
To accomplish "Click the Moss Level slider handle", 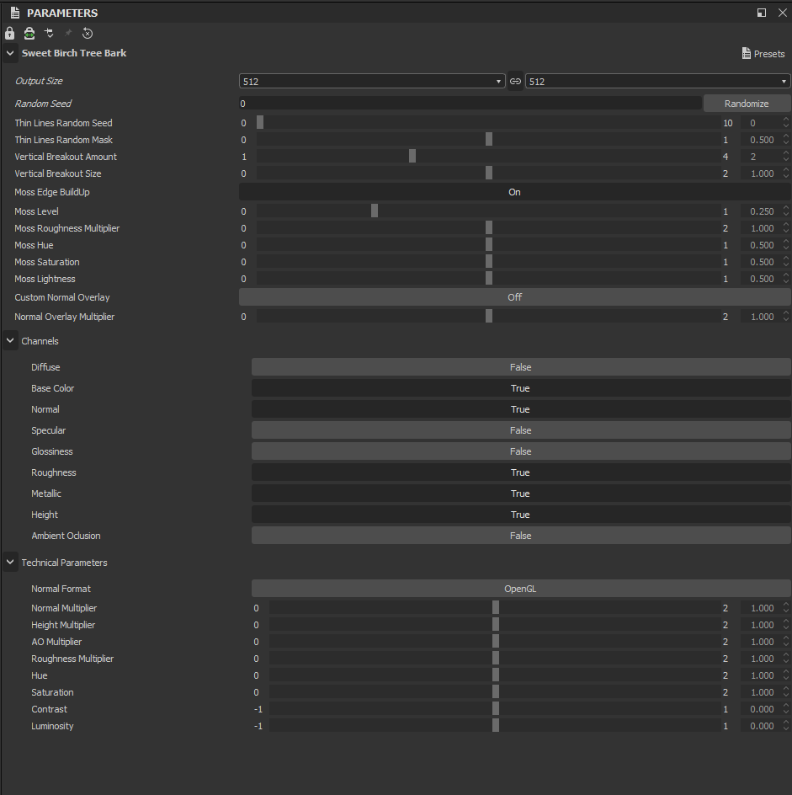I will coord(375,211).
